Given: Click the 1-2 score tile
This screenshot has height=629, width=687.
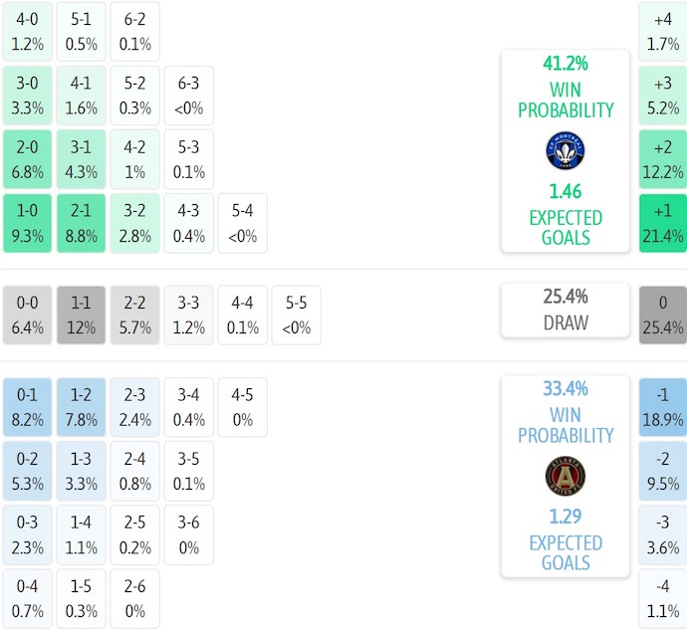Looking at the screenshot, I should [81, 406].
